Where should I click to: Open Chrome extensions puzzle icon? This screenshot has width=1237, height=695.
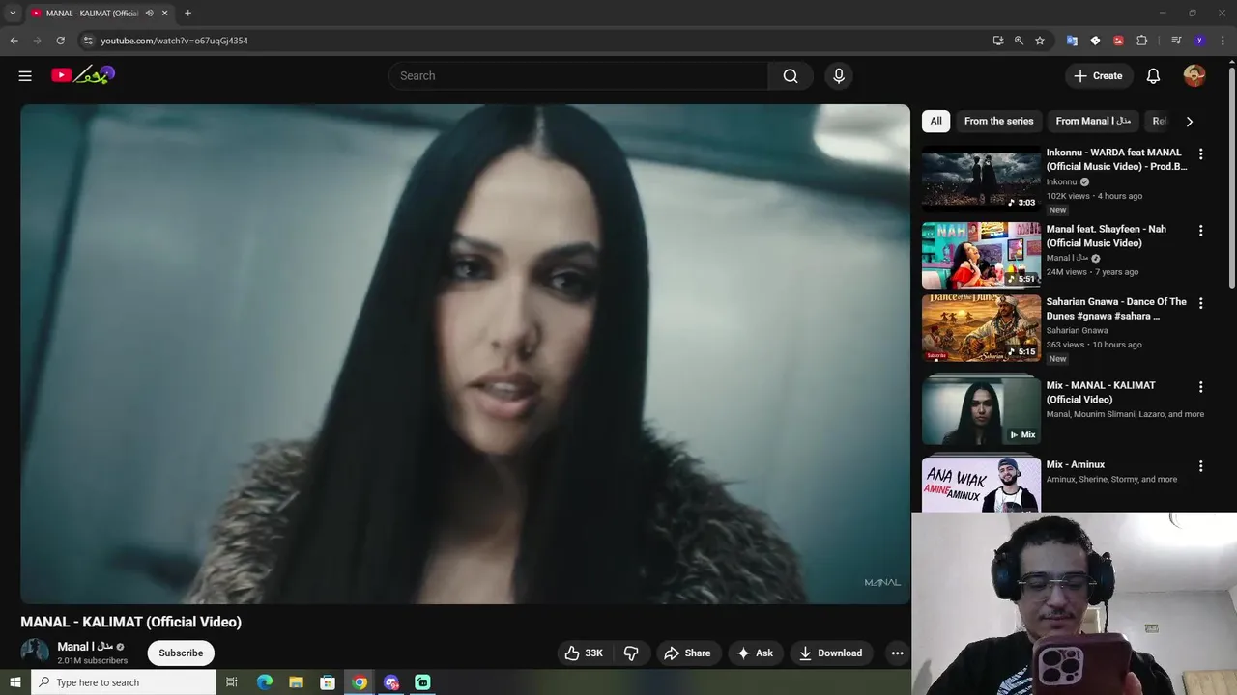(x=1141, y=41)
